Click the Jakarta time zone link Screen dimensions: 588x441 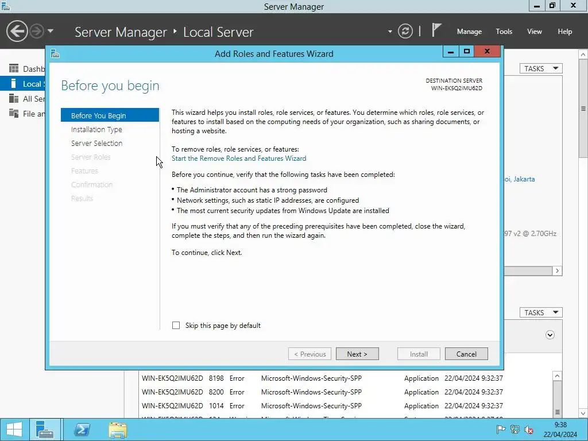point(520,179)
